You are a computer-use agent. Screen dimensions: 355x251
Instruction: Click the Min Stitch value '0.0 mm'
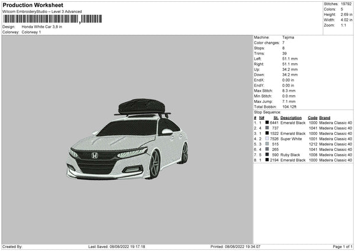[289, 96]
